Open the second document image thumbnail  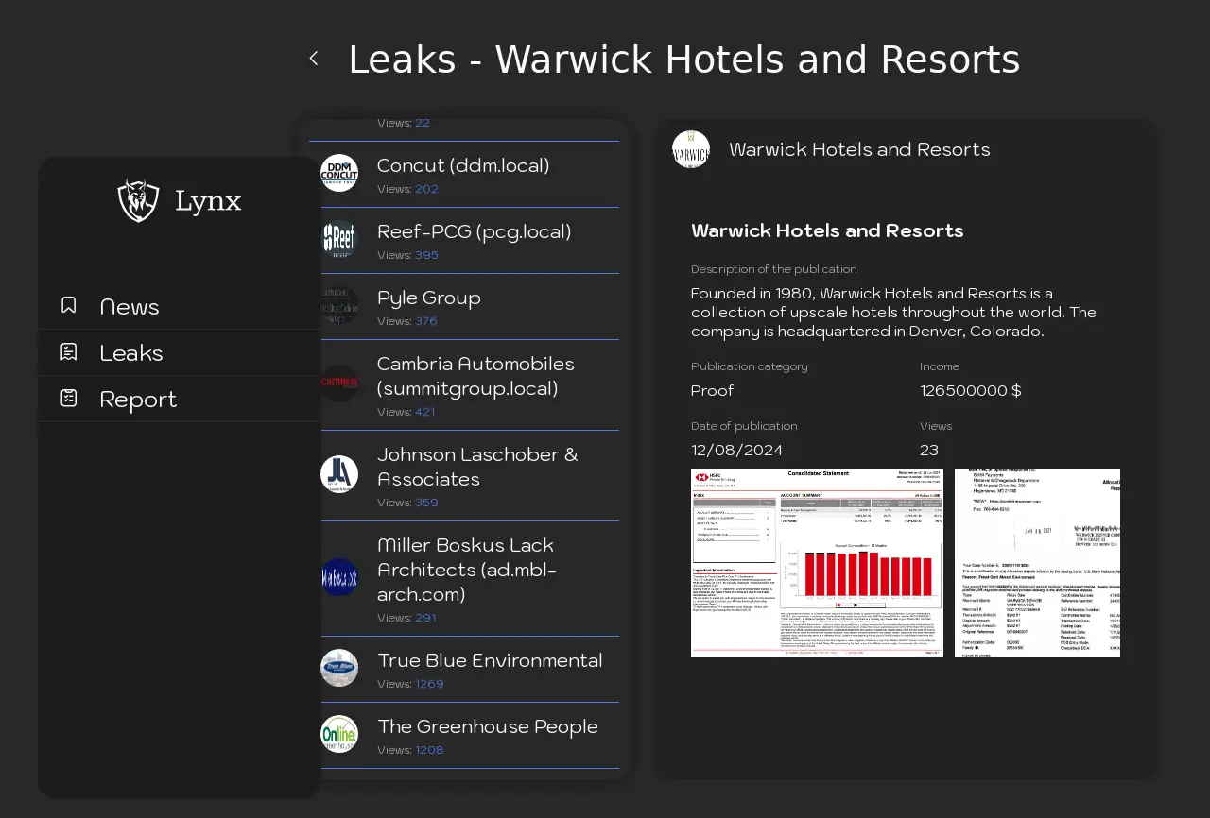[1037, 563]
